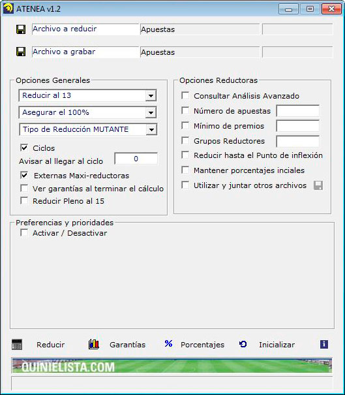Click the Avisar al llegar al ciclo field

tap(136, 159)
